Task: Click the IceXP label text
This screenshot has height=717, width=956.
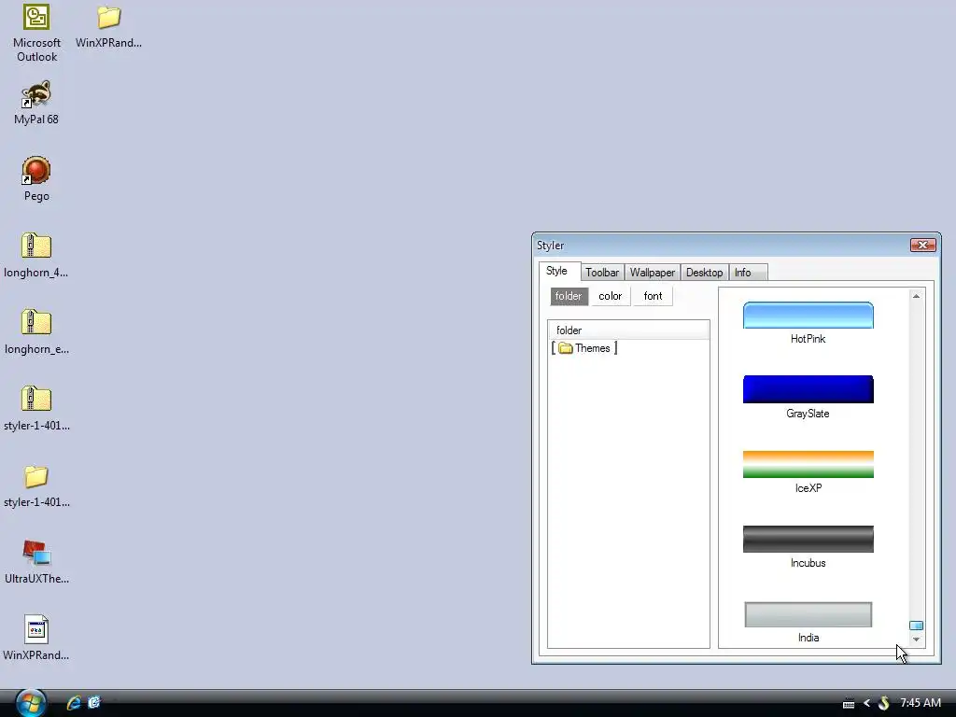Action: (x=808, y=488)
